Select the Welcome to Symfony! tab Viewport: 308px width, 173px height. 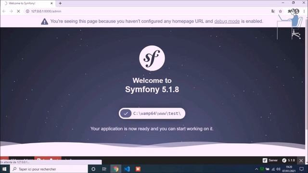(x=27, y=3)
